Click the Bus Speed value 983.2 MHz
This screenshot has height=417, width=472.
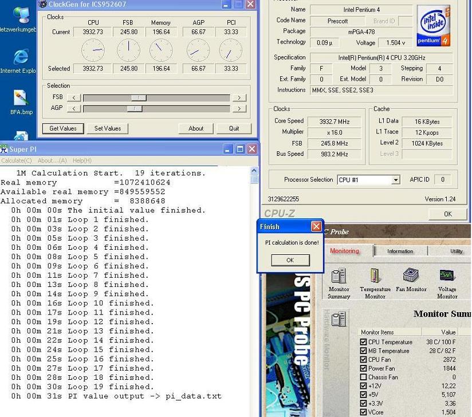point(334,154)
